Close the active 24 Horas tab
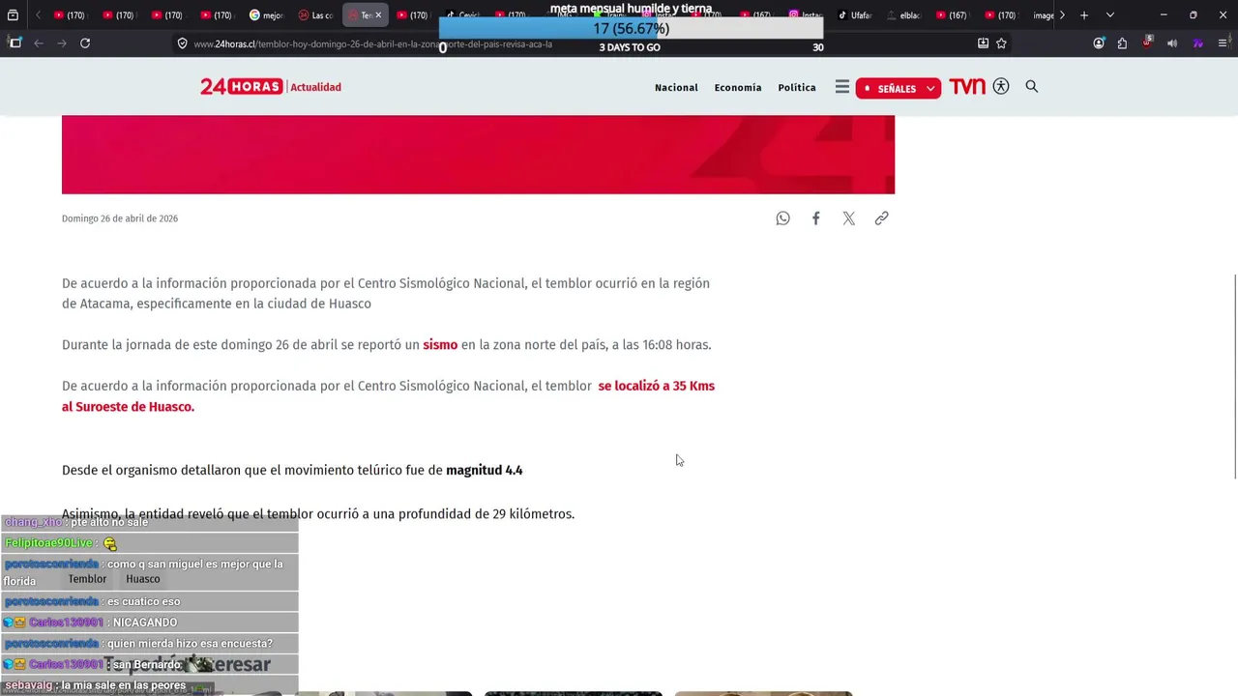This screenshot has height=696, width=1238. 378,15
